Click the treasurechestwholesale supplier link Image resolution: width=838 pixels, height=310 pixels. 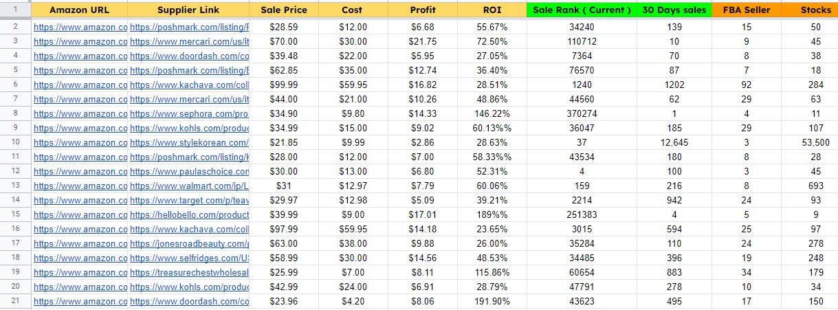coord(189,272)
